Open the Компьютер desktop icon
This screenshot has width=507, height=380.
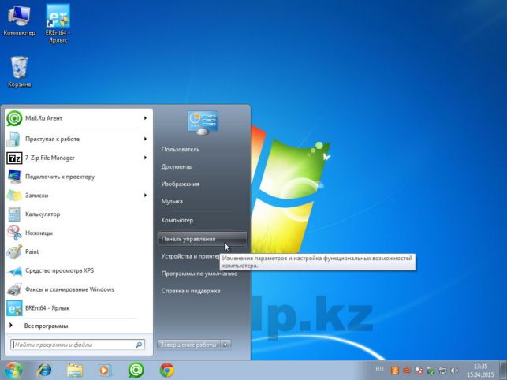pyautogui.click(x=19, y=20)
